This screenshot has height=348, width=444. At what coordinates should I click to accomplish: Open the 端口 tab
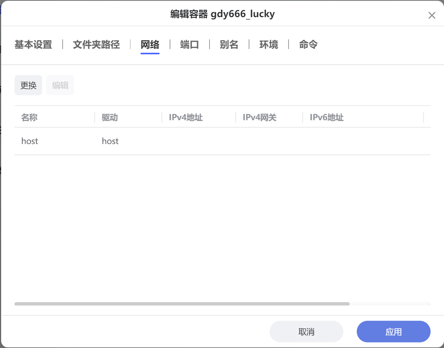tap(189, 44)
